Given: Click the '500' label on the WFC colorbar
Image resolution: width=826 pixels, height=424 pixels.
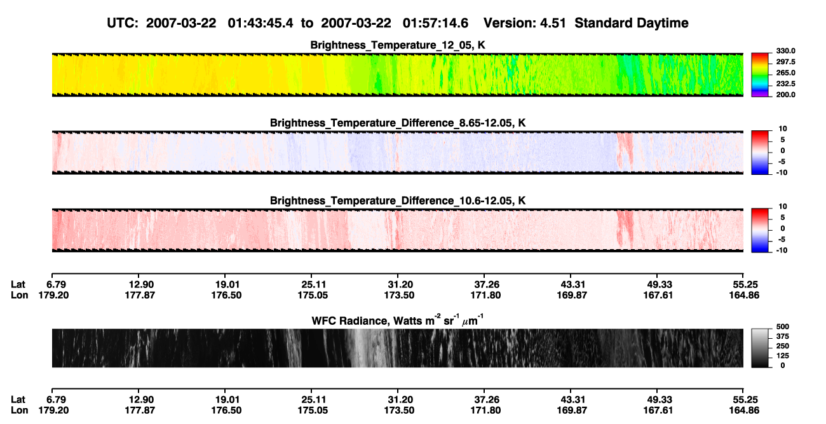Looking at the screenshot, I should tap(783, 327).
